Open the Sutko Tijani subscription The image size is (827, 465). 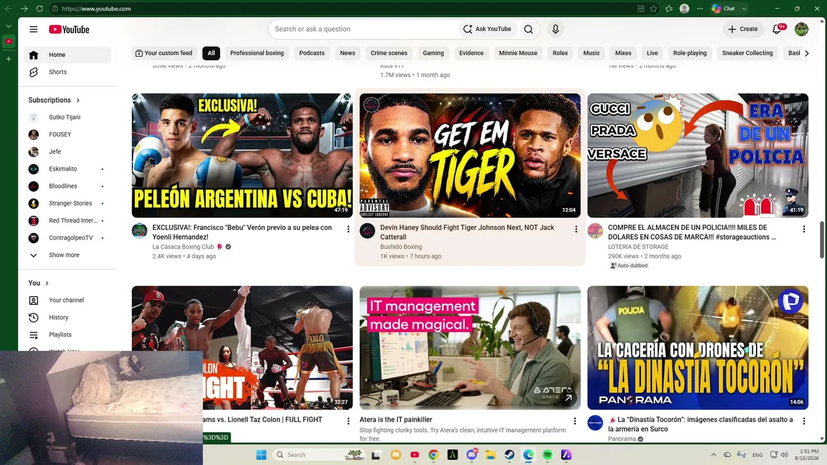(67, 118)
